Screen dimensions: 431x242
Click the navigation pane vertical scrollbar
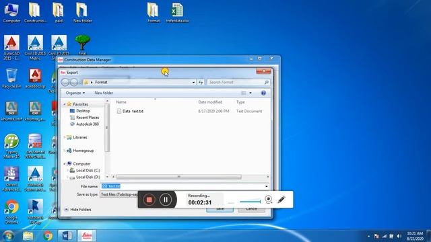tap(107, 128)
